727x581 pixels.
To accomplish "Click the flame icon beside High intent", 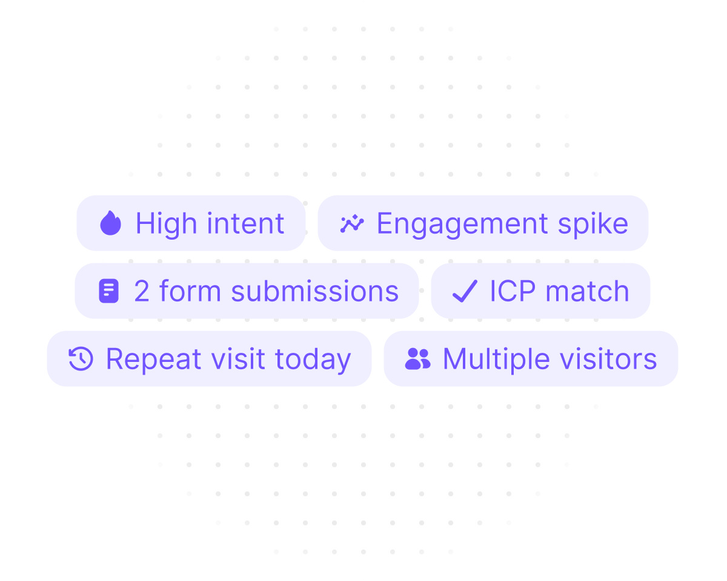I will click(x=110, y=223).
